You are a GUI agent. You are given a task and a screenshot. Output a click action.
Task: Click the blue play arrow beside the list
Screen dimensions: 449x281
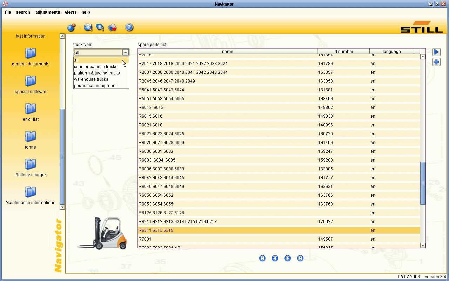436,52
